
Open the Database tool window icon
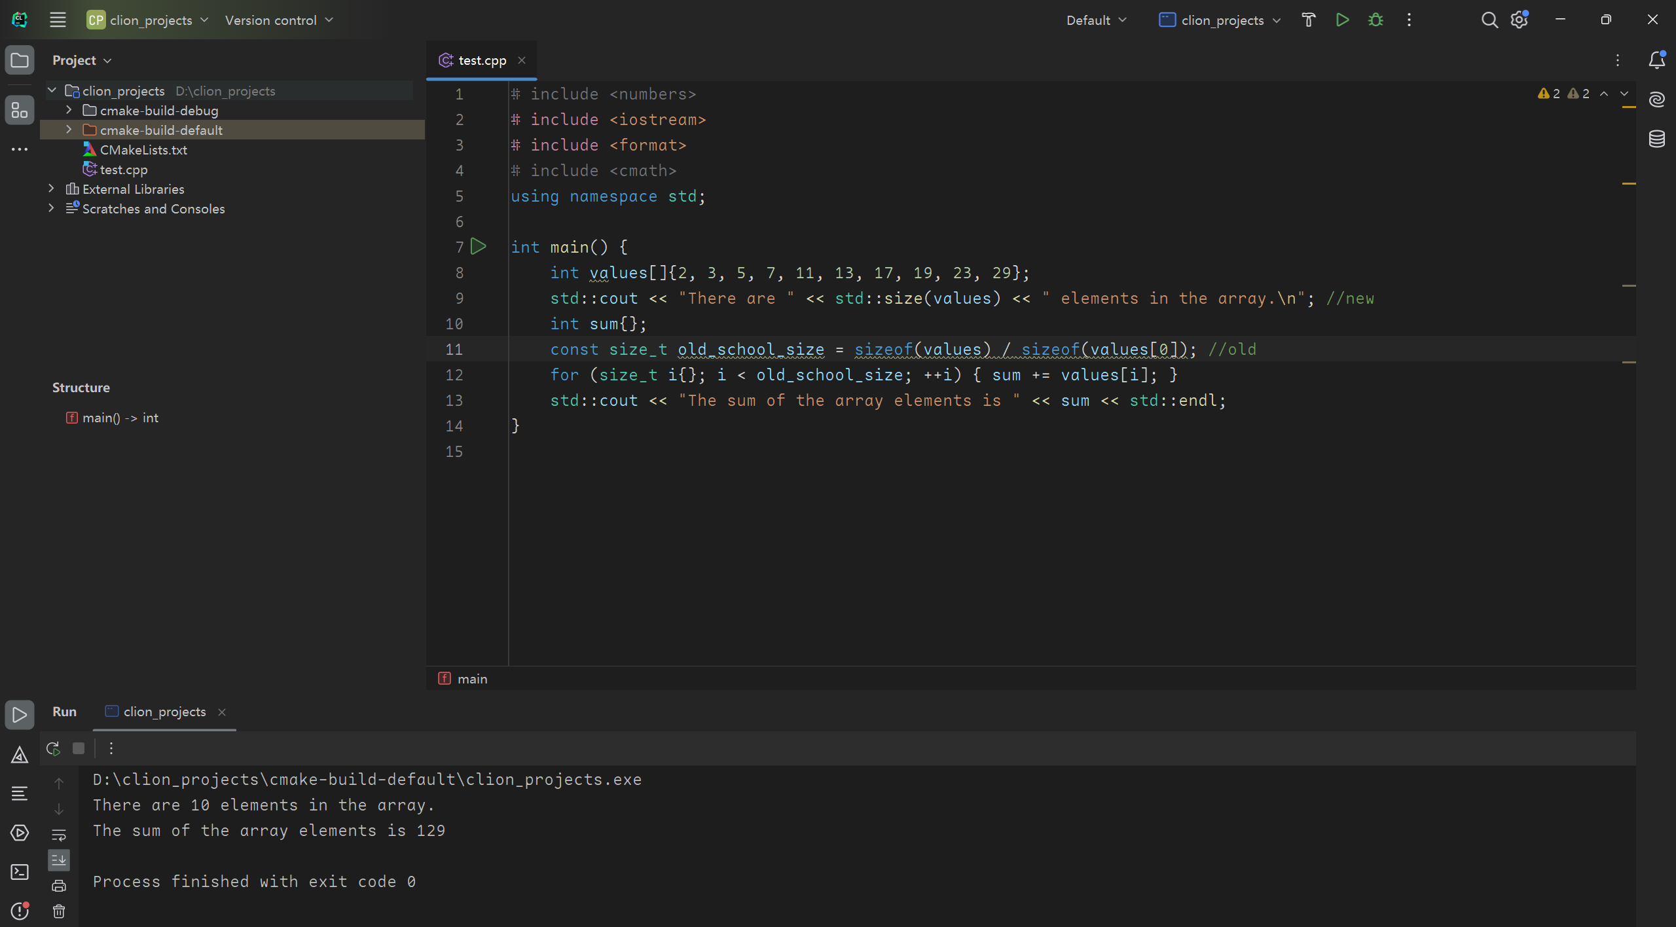click(x=1656, y=139)
